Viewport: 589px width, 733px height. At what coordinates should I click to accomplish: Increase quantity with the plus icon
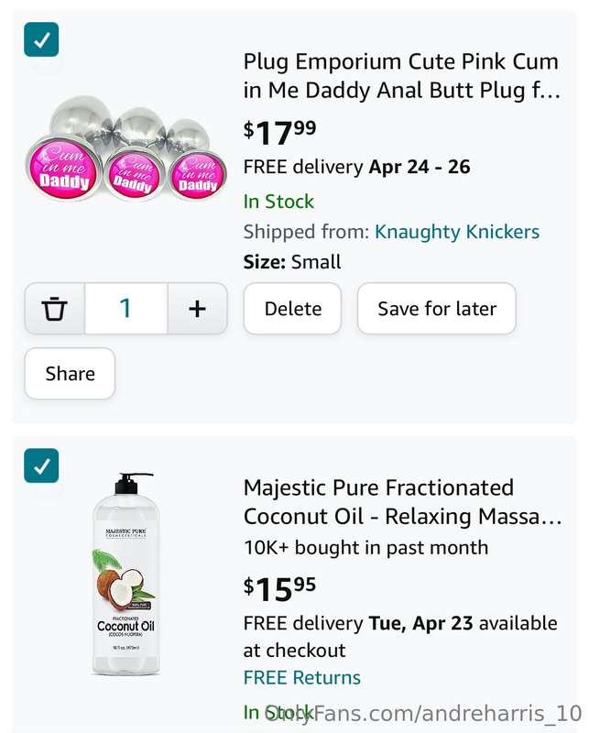(197, 309)
